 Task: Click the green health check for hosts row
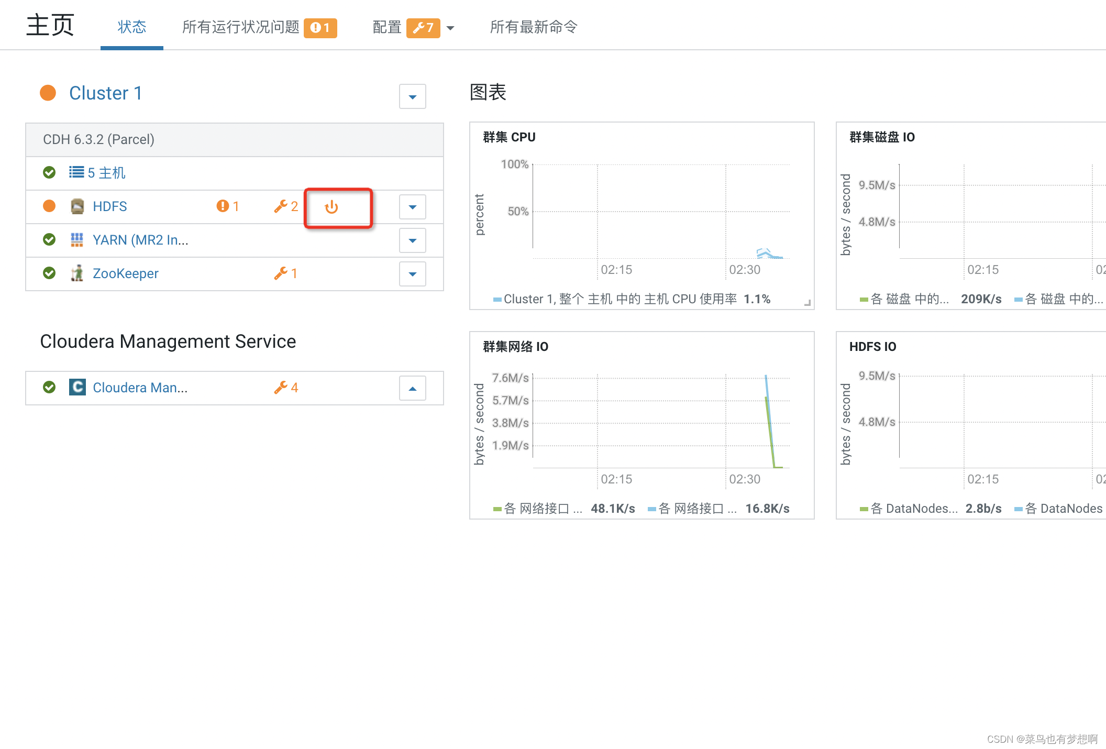click(49, 172)
